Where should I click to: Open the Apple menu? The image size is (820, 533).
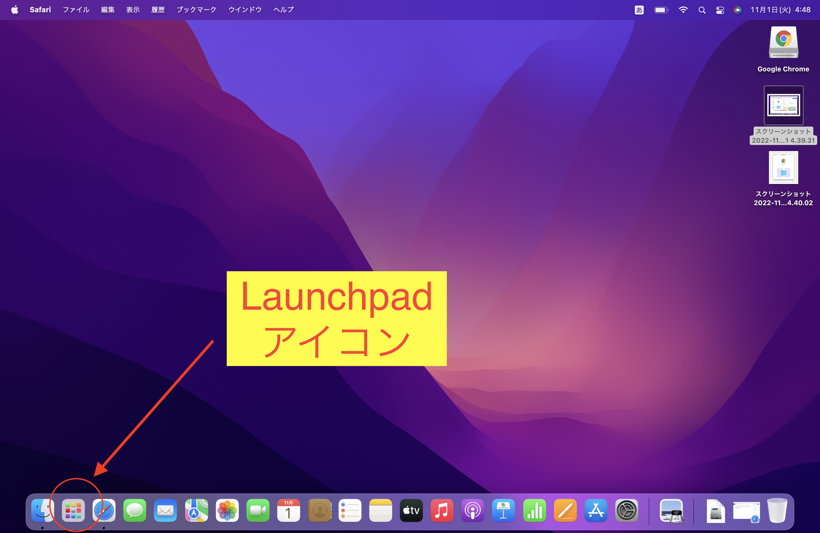point(15,10)
